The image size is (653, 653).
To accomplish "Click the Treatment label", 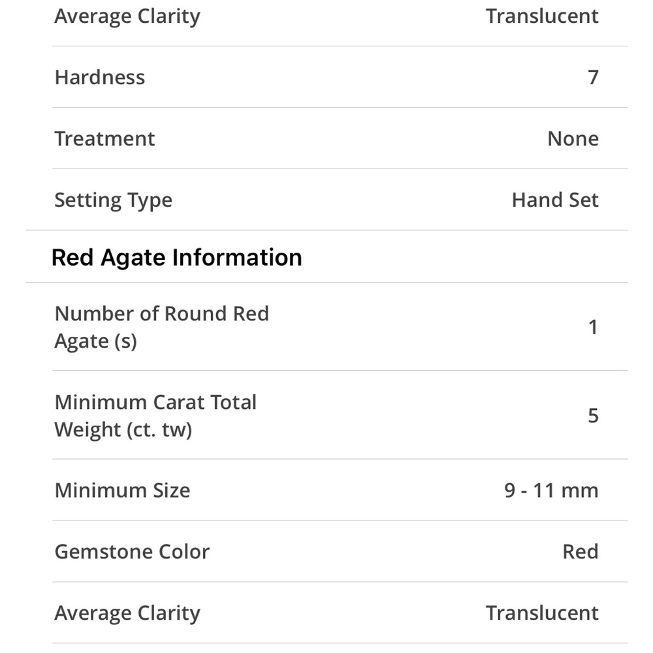I will (104, 138).
